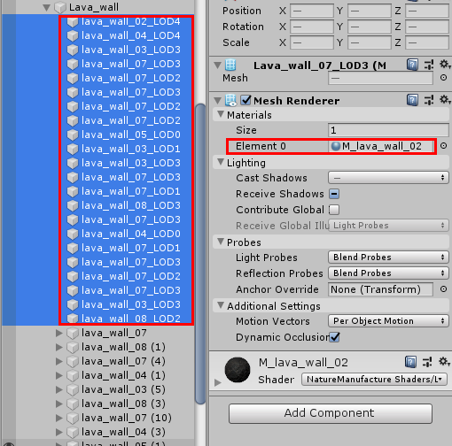Collapse the Probes section
The width and height of the screenshot is (452, 446).
pyautogui.click(x=221, y=242)
